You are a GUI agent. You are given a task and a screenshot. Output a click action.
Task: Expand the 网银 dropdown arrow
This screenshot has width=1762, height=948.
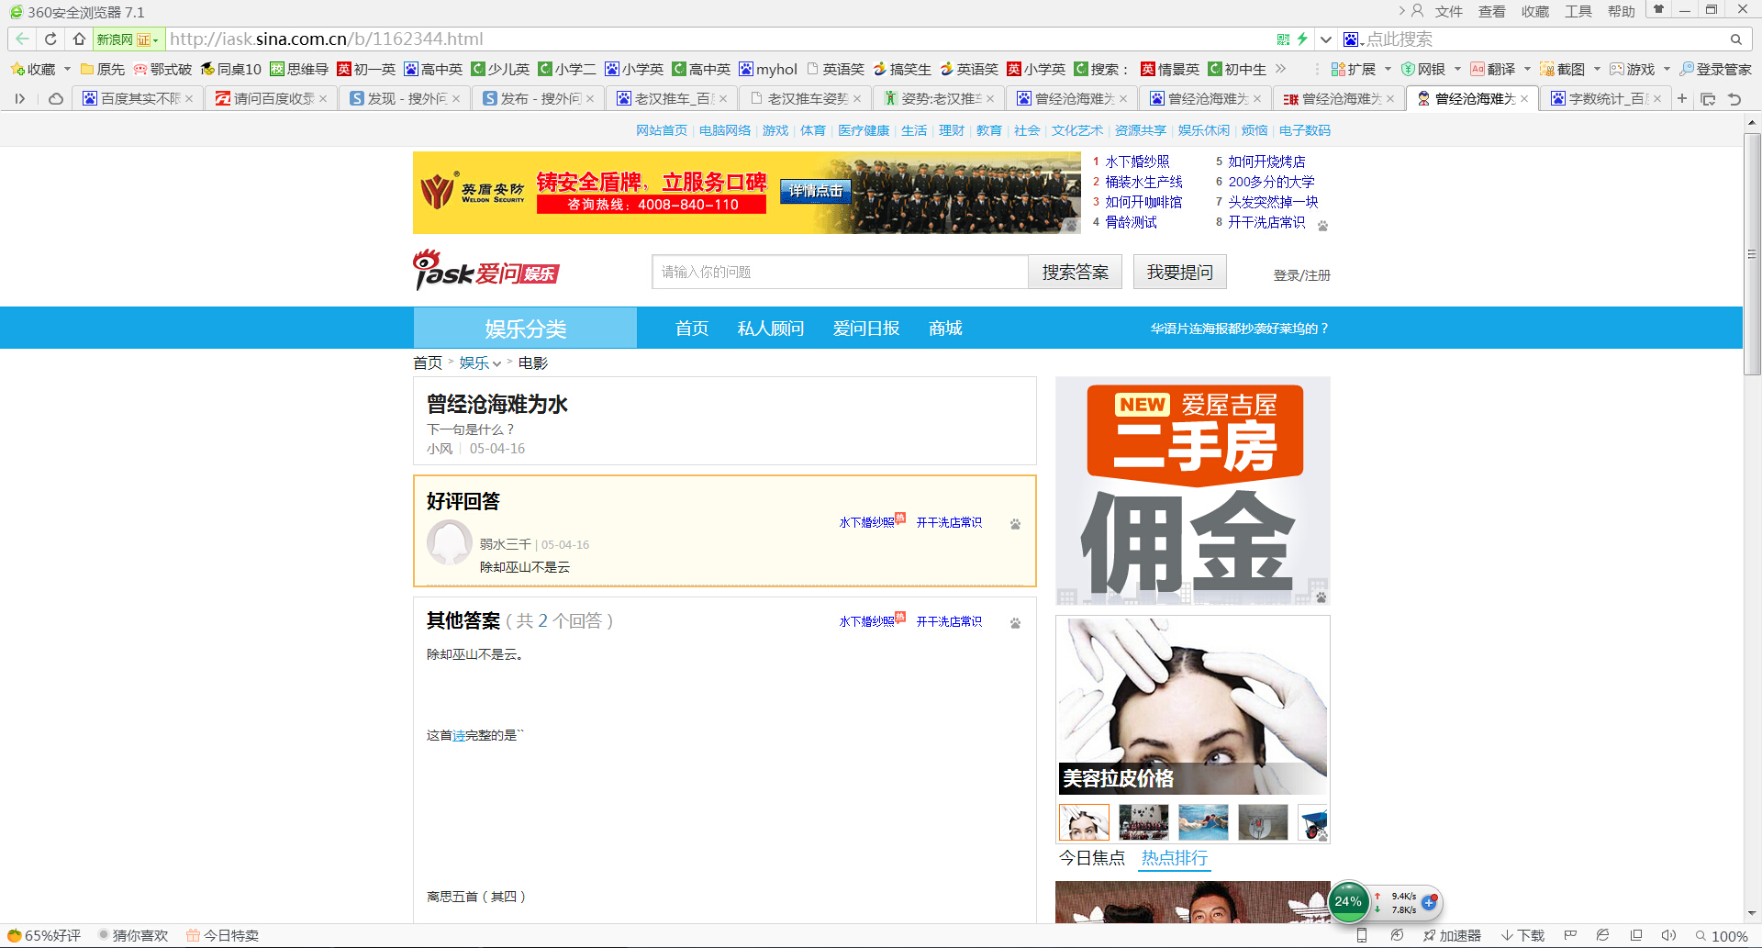pyautogui.click(x=1457, y=69)
